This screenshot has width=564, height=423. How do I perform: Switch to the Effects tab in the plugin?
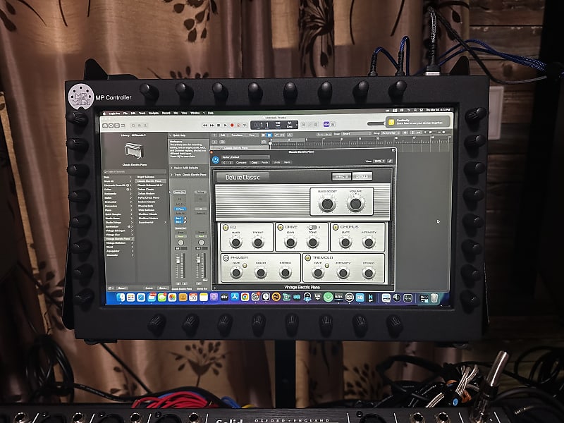point(342,177)
